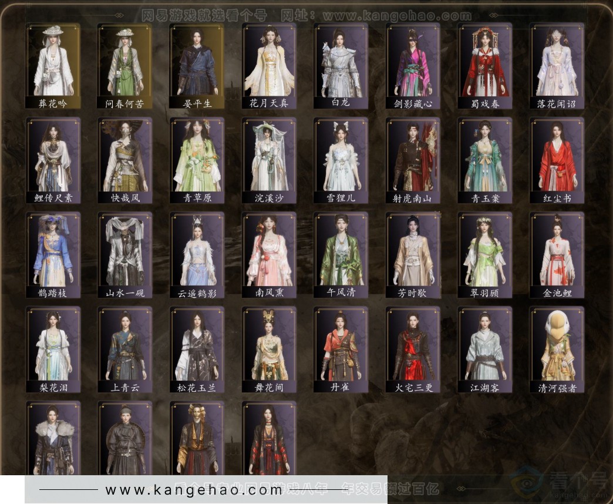View the 午风清 green outfit card
Screen dimensions: 613x504
pyautogui.click(x=341, y=255)
